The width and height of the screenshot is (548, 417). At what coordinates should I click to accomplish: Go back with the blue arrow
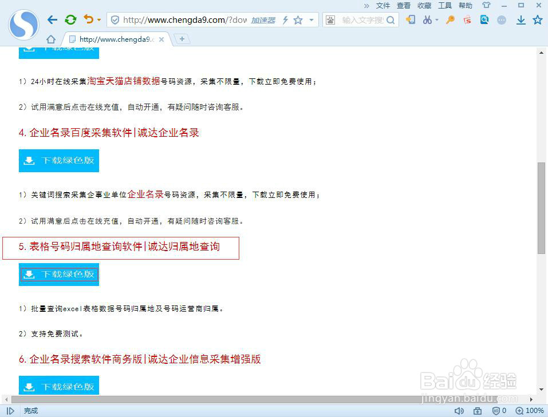pyautogui.click(x=53, y=20)
